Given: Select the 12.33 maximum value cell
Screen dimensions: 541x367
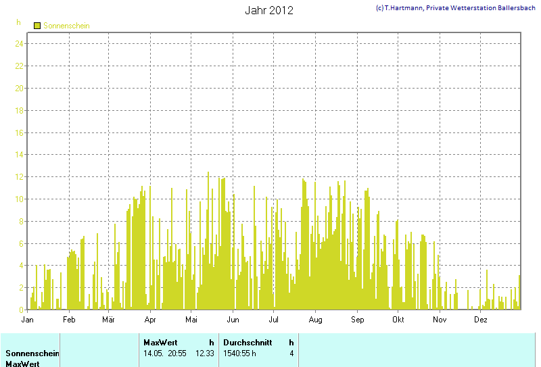Looking at the screenshot, I should coord(205,353).
